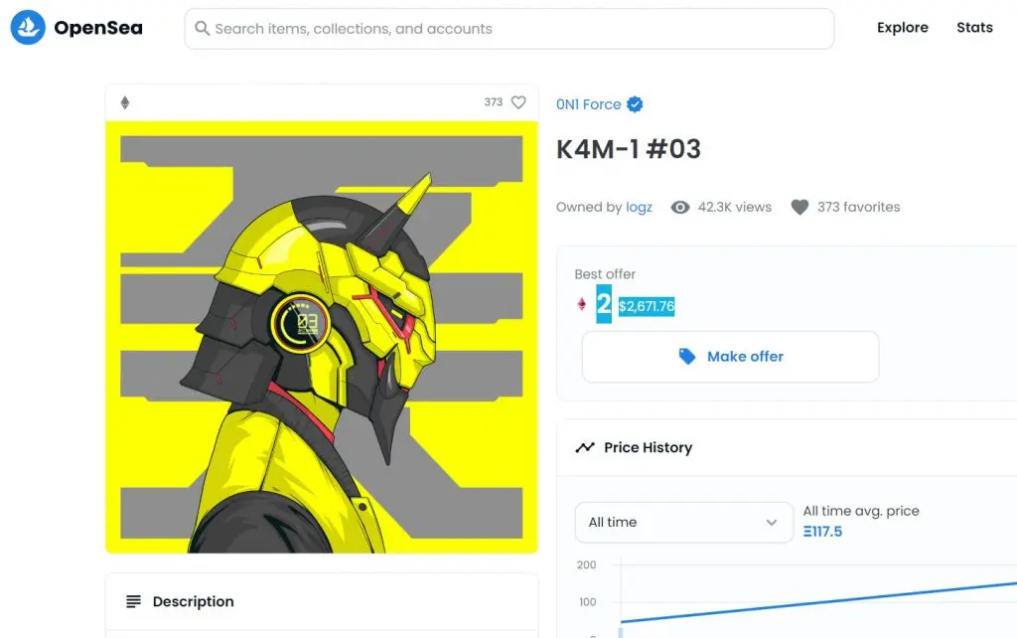This screenshot has width=1017, height=638.
Task: Click the Price History trend icon
Action: [584, 447]
